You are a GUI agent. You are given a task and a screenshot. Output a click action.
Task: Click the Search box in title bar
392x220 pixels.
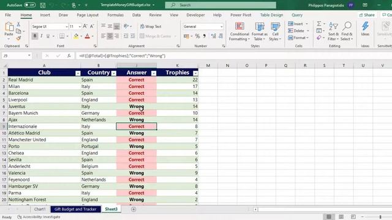click(x=221, y=5)
